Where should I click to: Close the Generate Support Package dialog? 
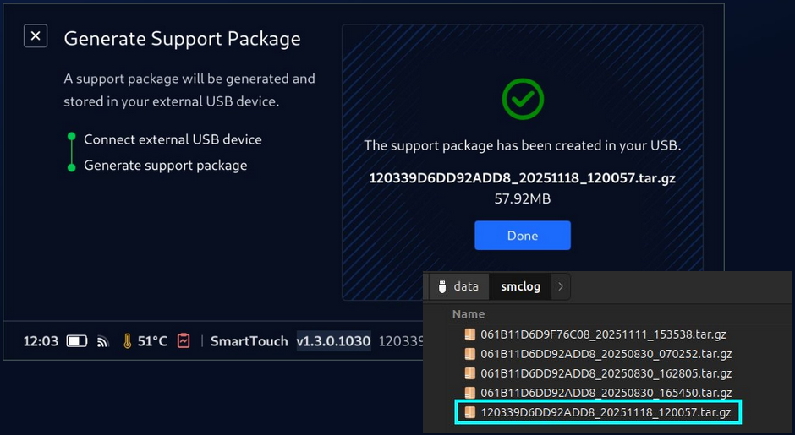tap(36, 36)
